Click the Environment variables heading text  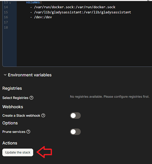click(30, 75)
